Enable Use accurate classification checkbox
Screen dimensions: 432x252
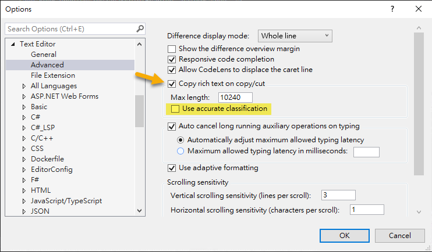175,109
